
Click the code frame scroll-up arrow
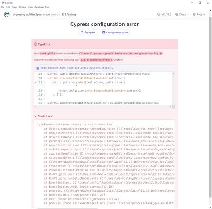174,73
